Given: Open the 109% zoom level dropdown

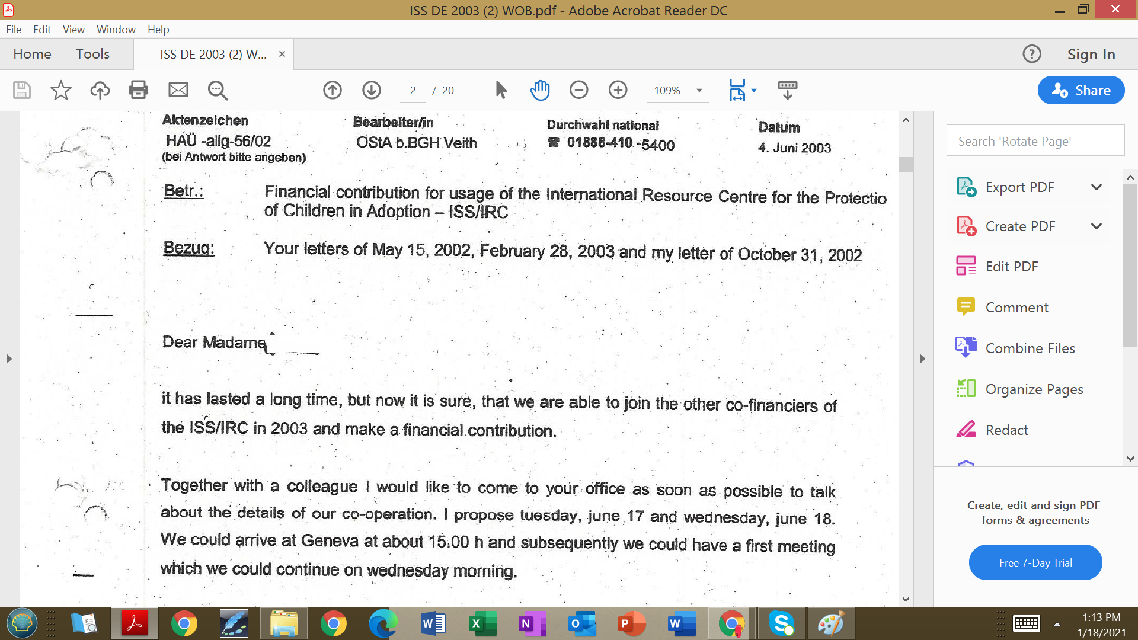Looking at the screenshot, I should pyautogui.click(x=699, y=91).
